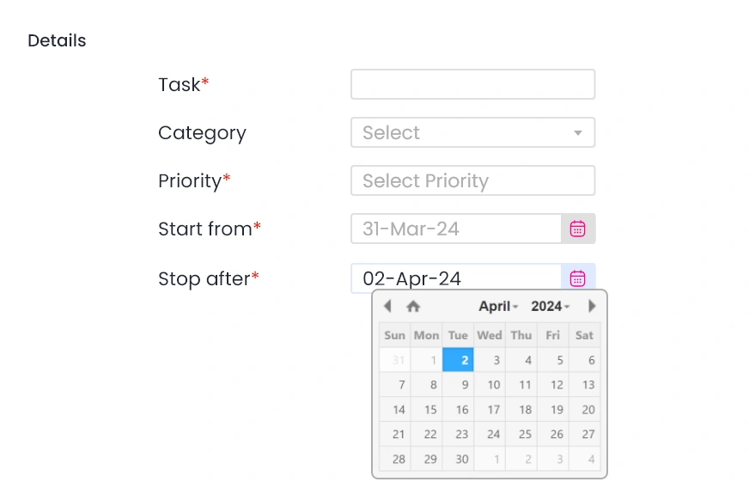Open the 2024 year dropdown
Image resolution: width=749 pixels, height=488 pixels.
point(550,306)
